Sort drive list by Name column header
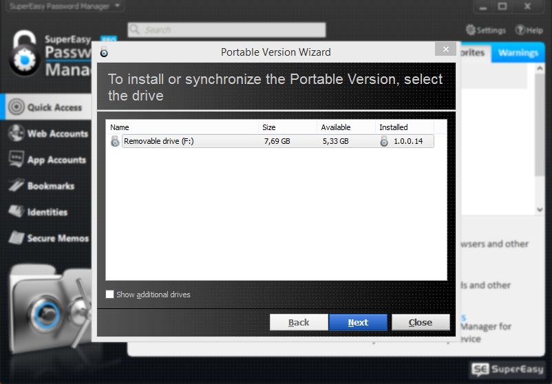 [182, 127]
